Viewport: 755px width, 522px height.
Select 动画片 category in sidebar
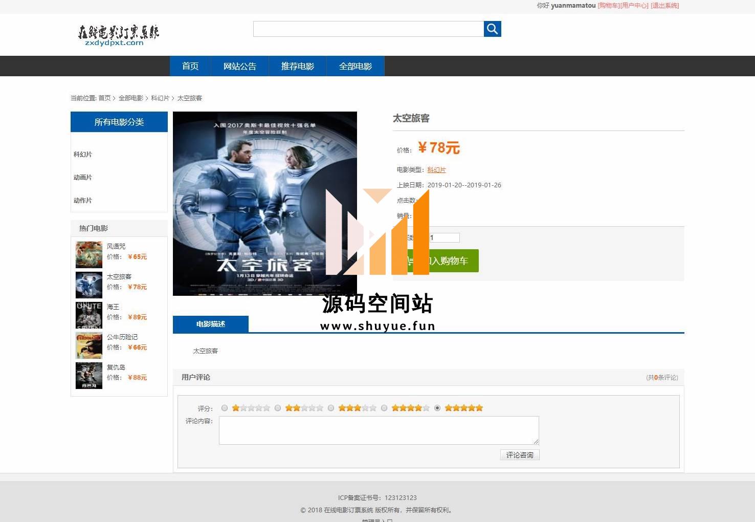pyautogui.click(x=83, y=178)
